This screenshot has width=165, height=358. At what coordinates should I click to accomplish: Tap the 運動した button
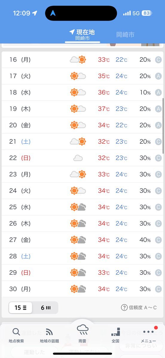[x=37, y=352]
